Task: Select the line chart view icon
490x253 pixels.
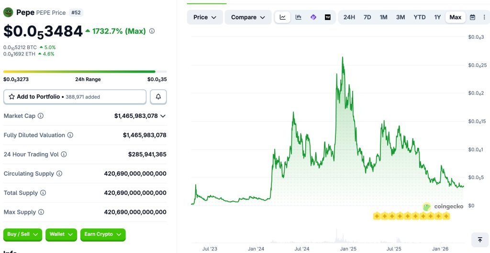Action: [282, 18]
